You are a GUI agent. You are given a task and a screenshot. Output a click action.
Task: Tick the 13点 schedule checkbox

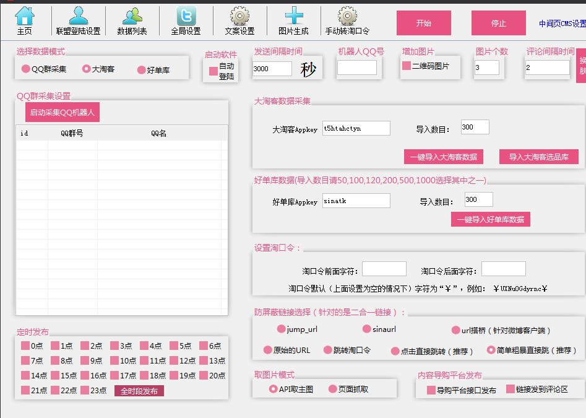coord(204,360)
